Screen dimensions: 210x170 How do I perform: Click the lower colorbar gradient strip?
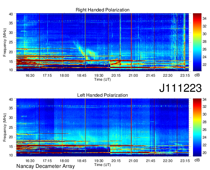click(x=197, y=127)
